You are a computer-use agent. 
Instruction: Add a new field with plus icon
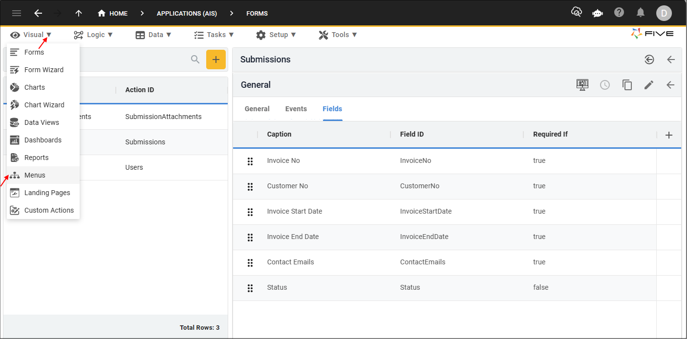point(669,135)
